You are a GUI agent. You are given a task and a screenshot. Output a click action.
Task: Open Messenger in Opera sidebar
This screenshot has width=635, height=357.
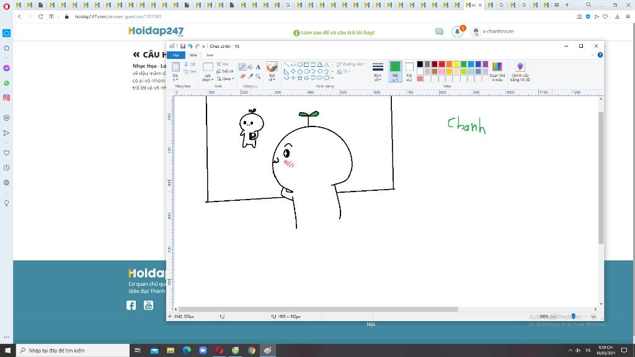[6, 68]
